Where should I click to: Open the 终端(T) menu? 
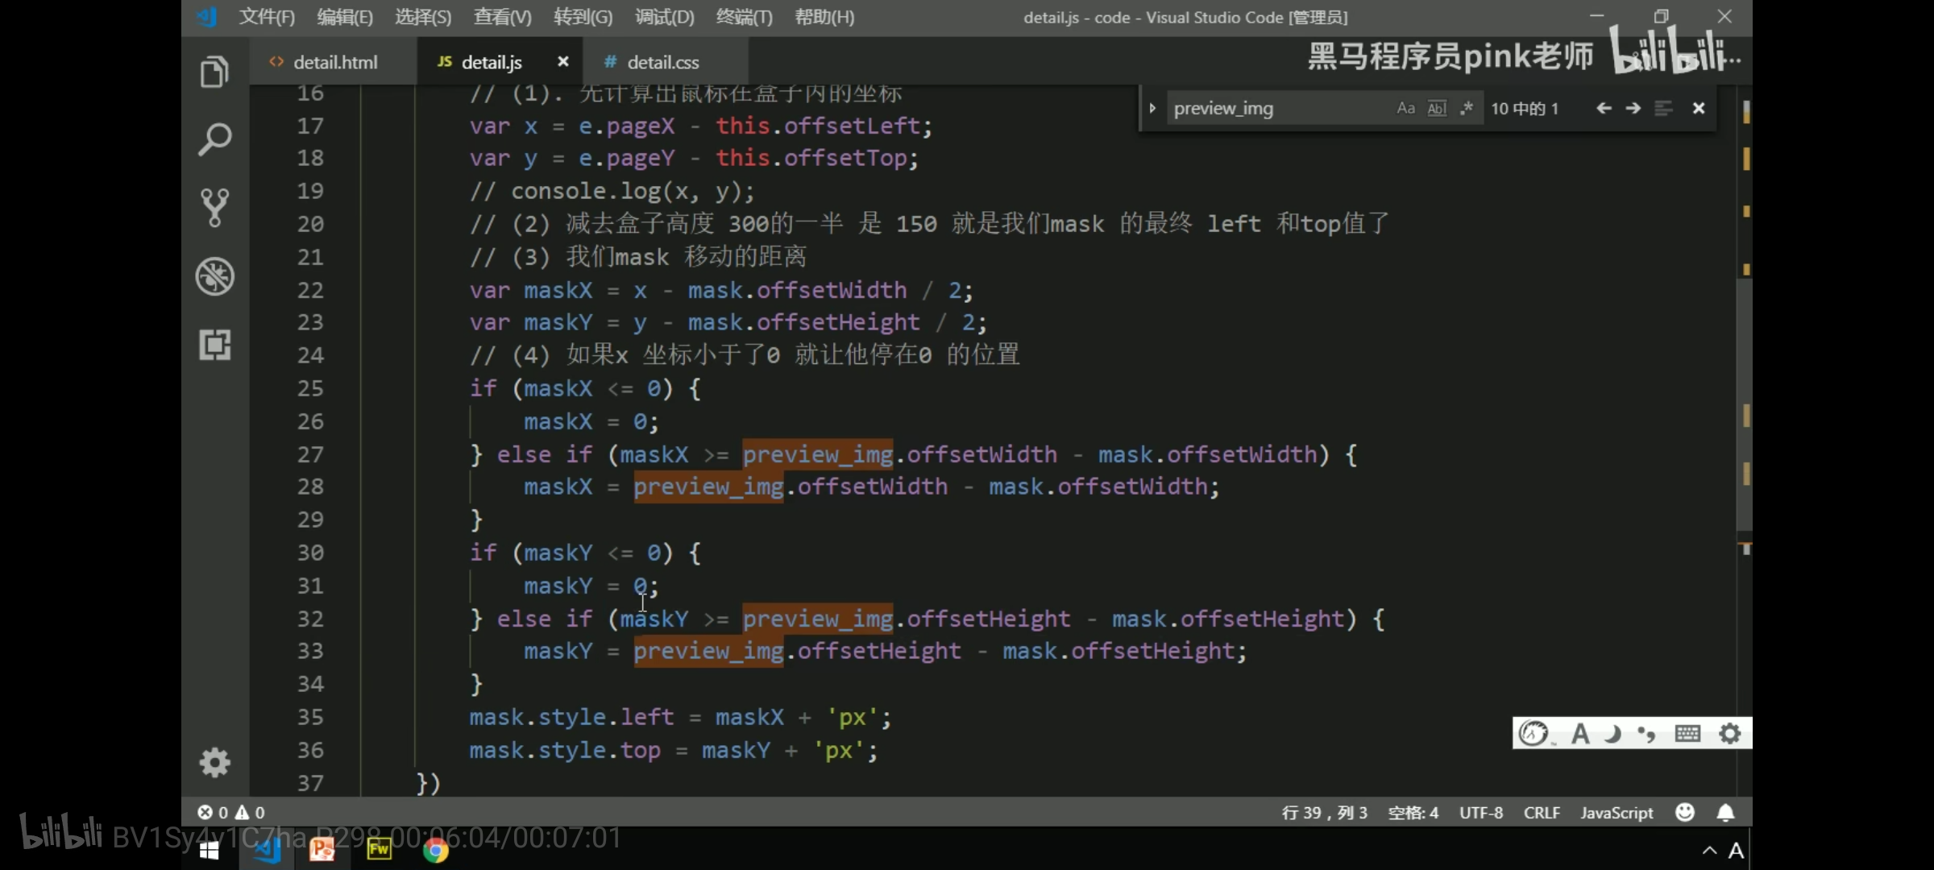click(x=743, y=17)
